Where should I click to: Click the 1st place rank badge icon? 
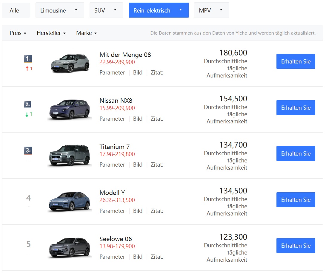28,59
